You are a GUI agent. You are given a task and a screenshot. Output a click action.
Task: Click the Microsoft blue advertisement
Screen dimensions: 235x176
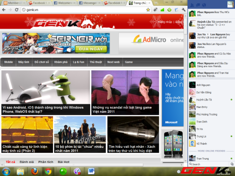point(172,98)
